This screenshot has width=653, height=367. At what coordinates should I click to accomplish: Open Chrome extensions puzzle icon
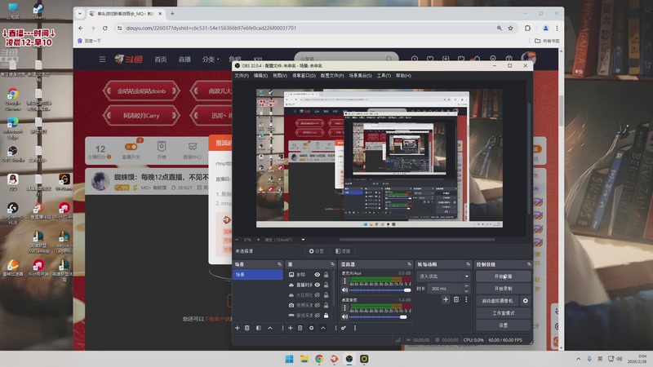(x=527, y=28)
